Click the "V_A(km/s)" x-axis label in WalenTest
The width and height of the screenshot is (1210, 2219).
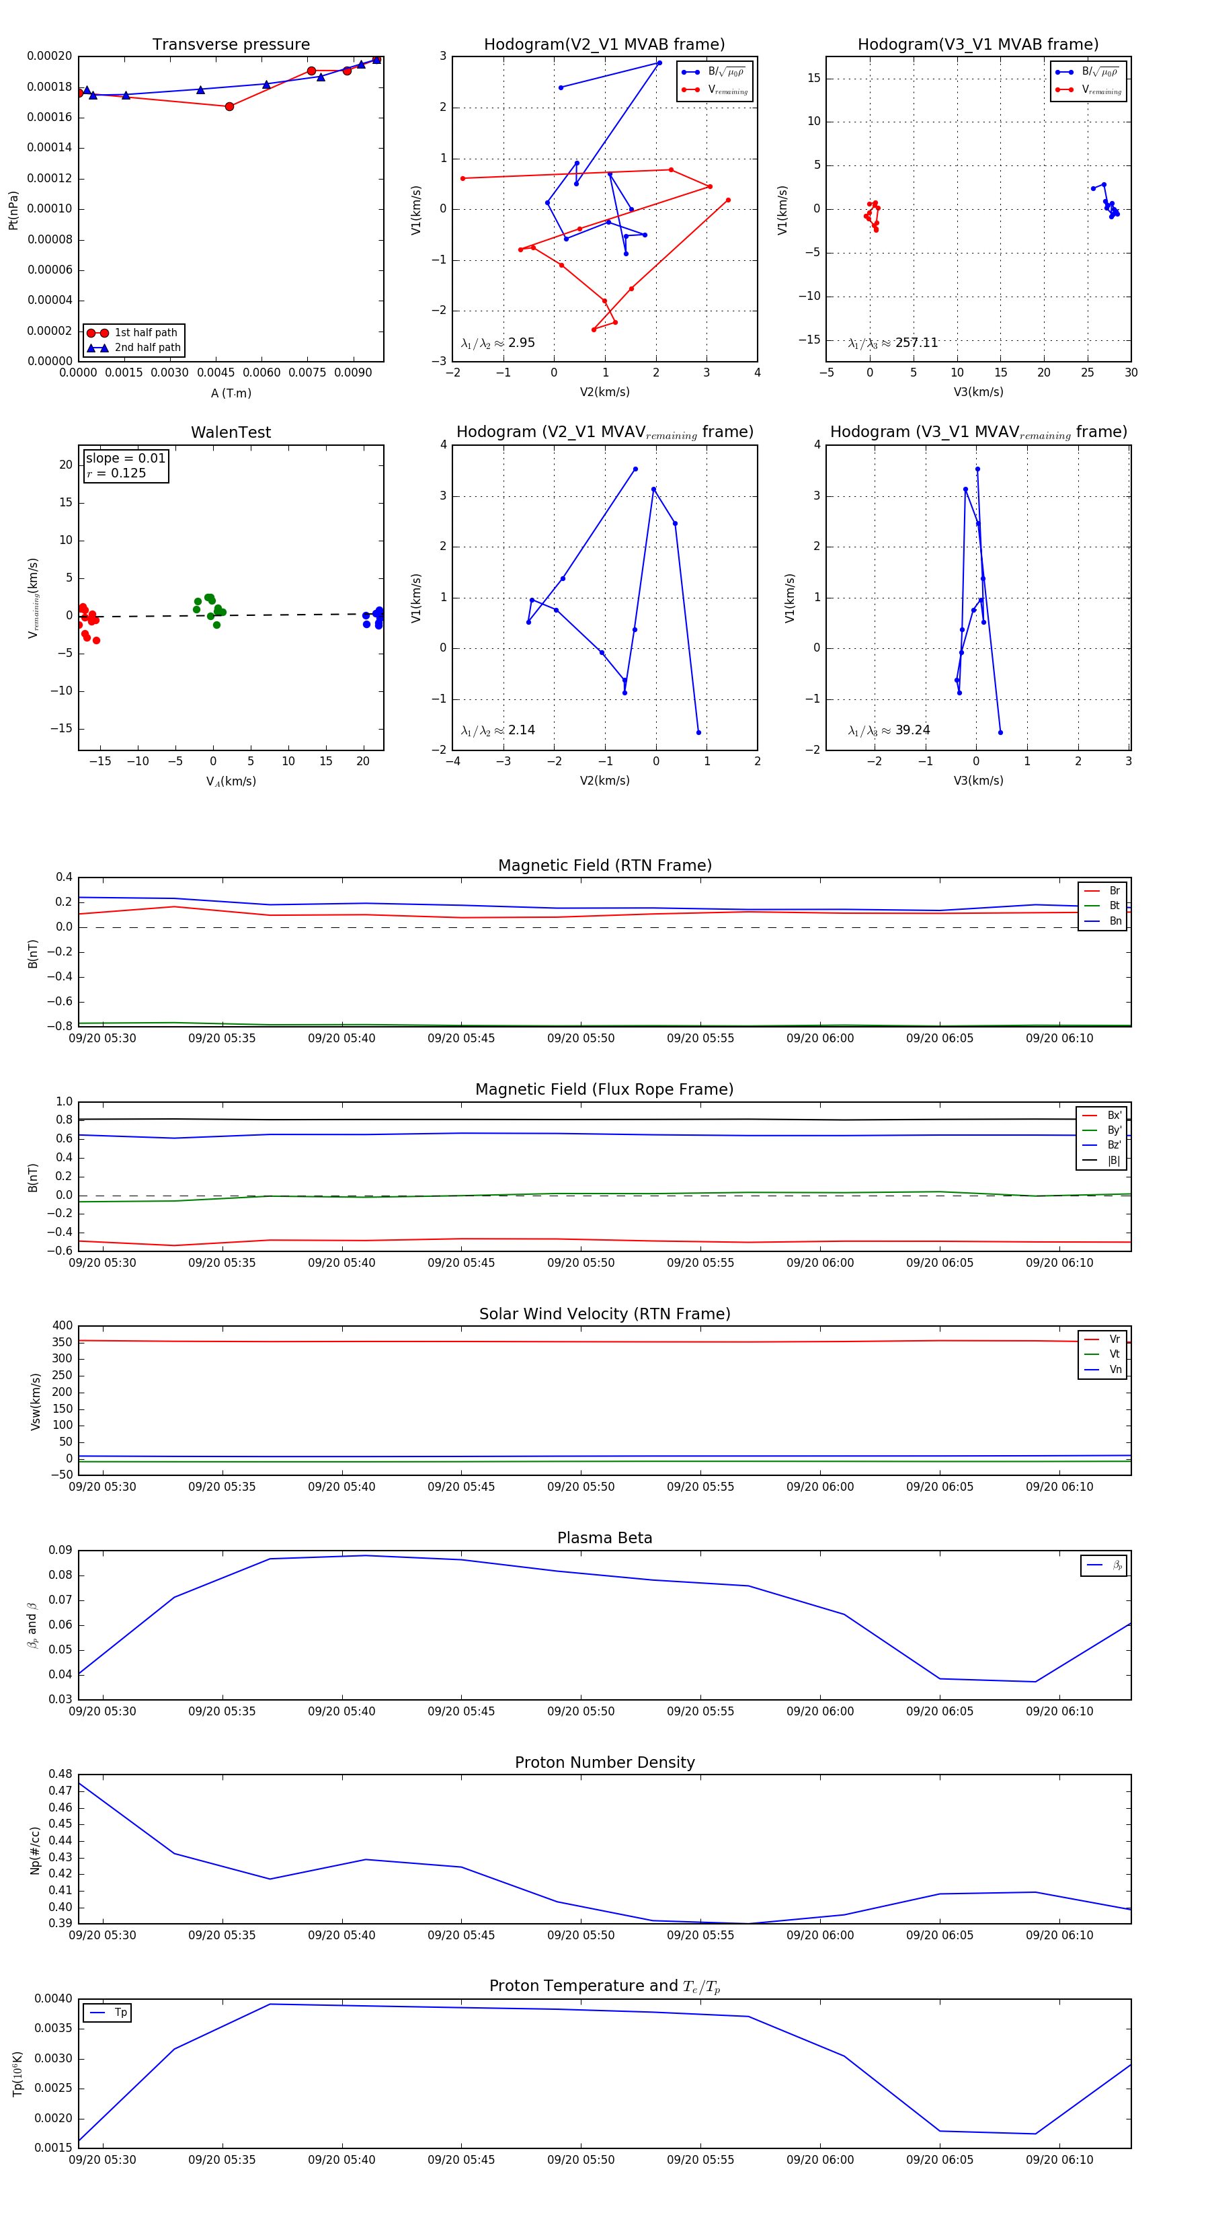tap(231, 781)
